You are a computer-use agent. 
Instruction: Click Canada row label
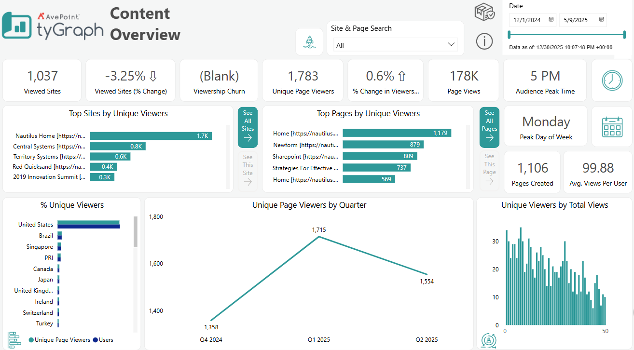click(x=43, y=269)
